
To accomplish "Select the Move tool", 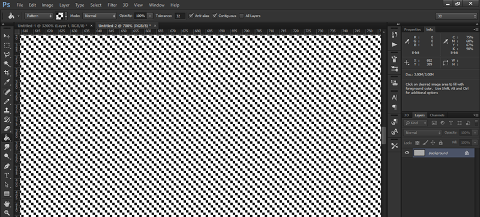I will pos(7,36).
